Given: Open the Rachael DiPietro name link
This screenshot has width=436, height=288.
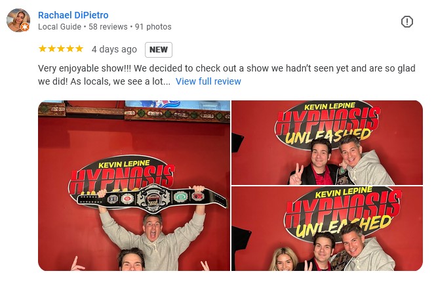Looking at the screenshot, I should tap(73, 15).
